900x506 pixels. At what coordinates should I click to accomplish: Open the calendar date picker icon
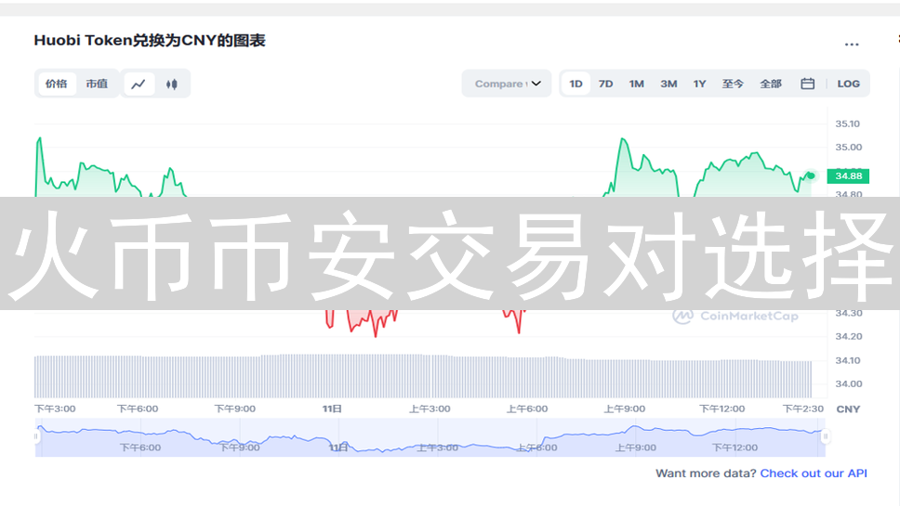(808, 84)
